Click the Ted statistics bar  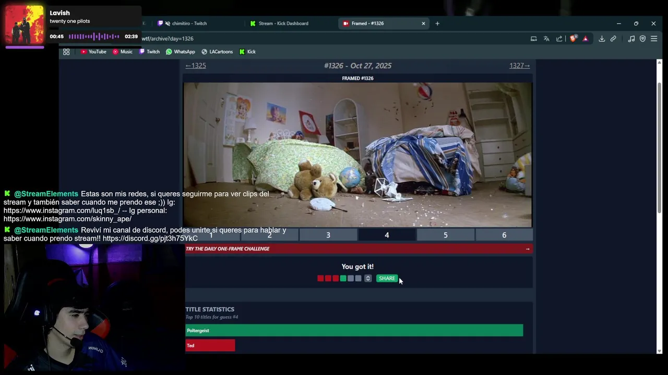pyautogui.click(x=210, y=345)
